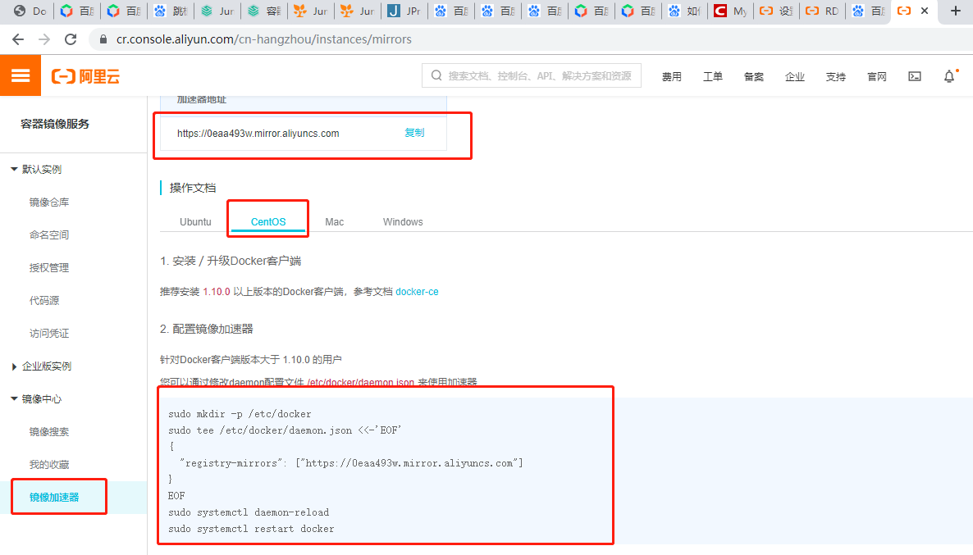Viewport: 973px width, 555px height.
Task: Open the hamburger menu in the Aliyun header
Action: pyautogui.click(x=21, y=75)
